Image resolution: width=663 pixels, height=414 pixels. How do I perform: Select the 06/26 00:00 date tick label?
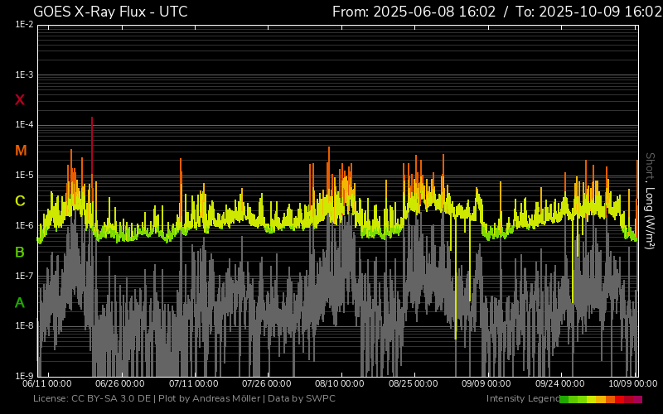coord(119,384)
